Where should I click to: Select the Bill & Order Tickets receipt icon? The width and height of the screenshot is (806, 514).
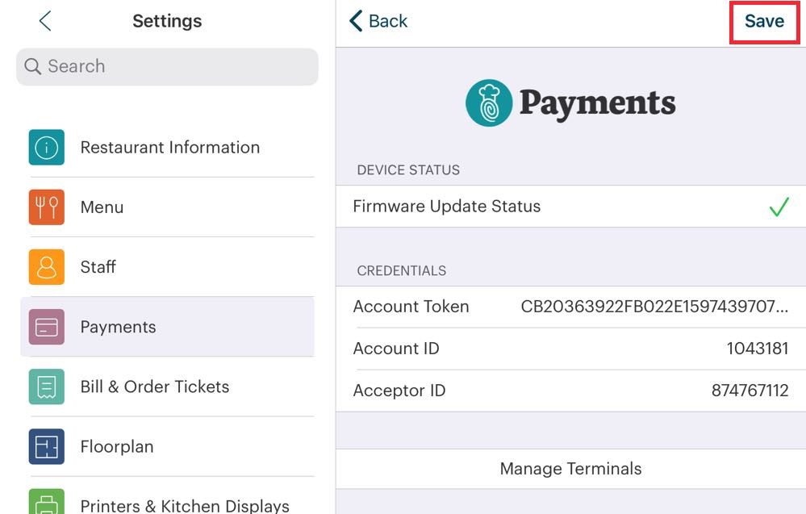(46, 387)
